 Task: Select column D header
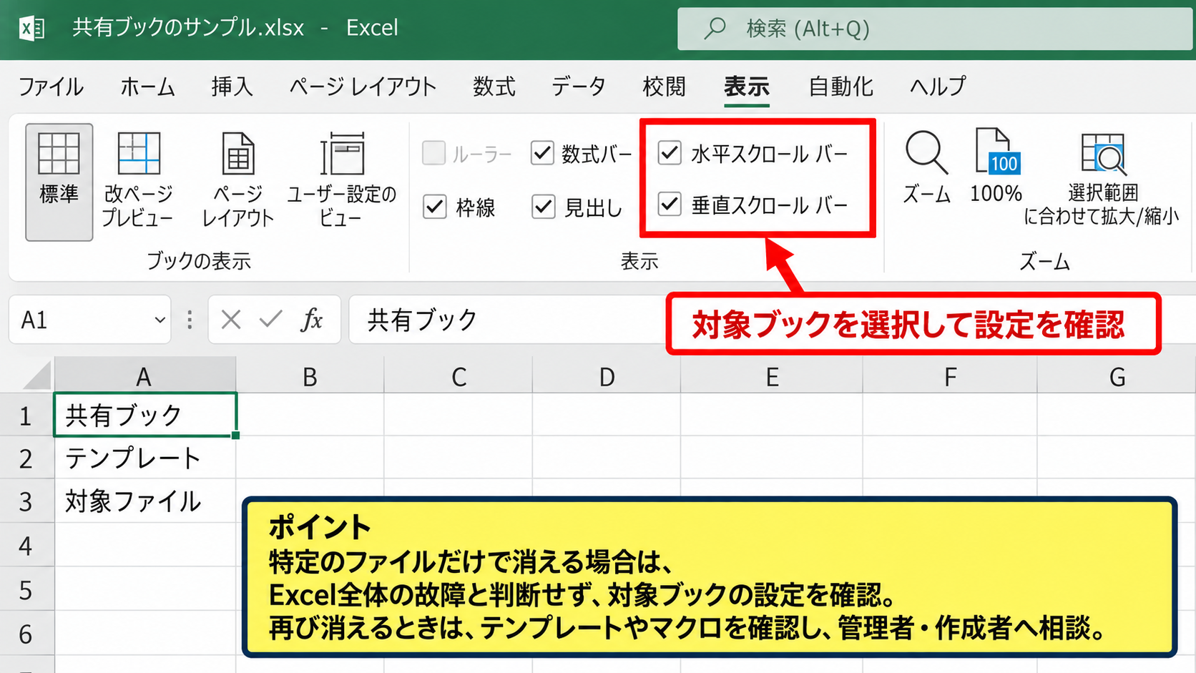point(607,375)
